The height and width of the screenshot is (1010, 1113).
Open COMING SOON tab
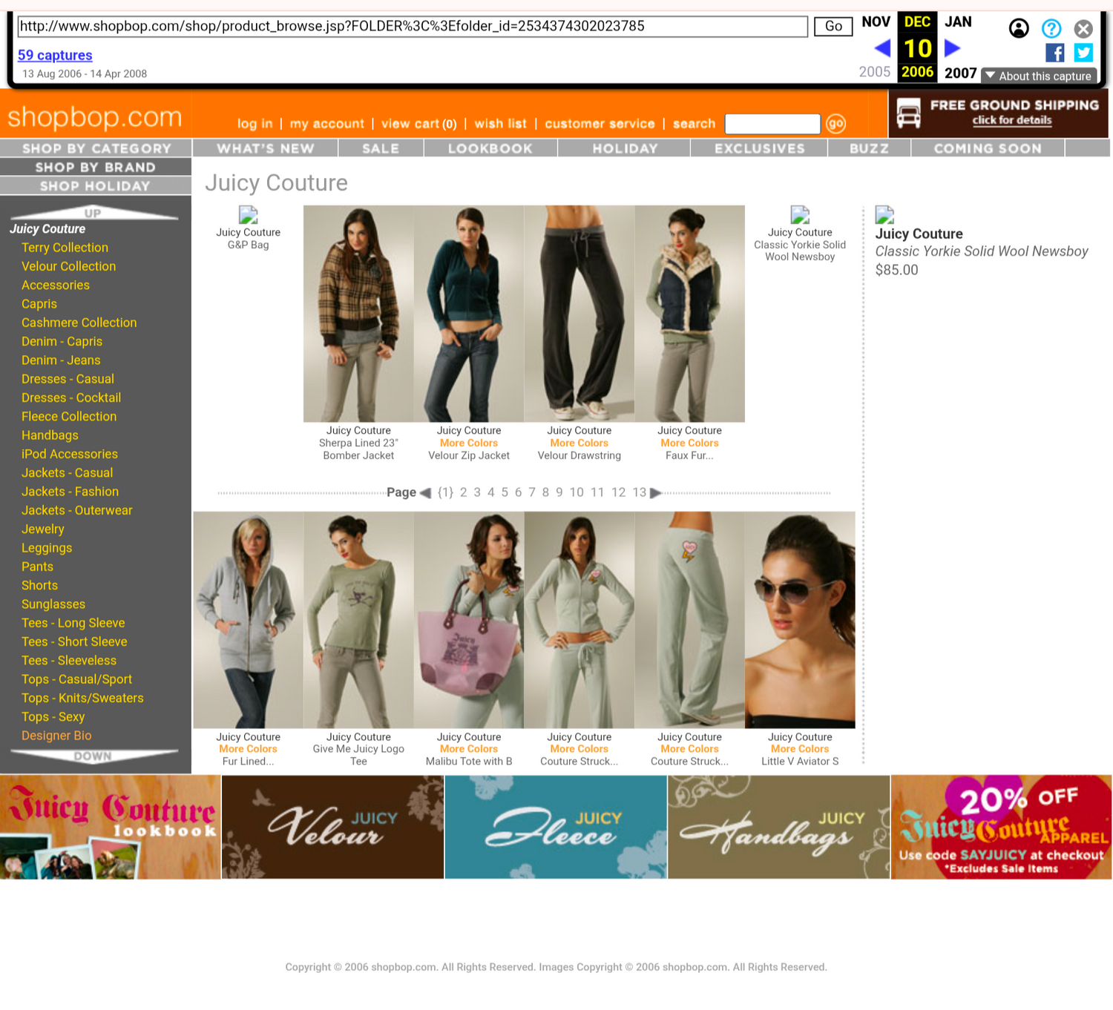click(988, 148)
